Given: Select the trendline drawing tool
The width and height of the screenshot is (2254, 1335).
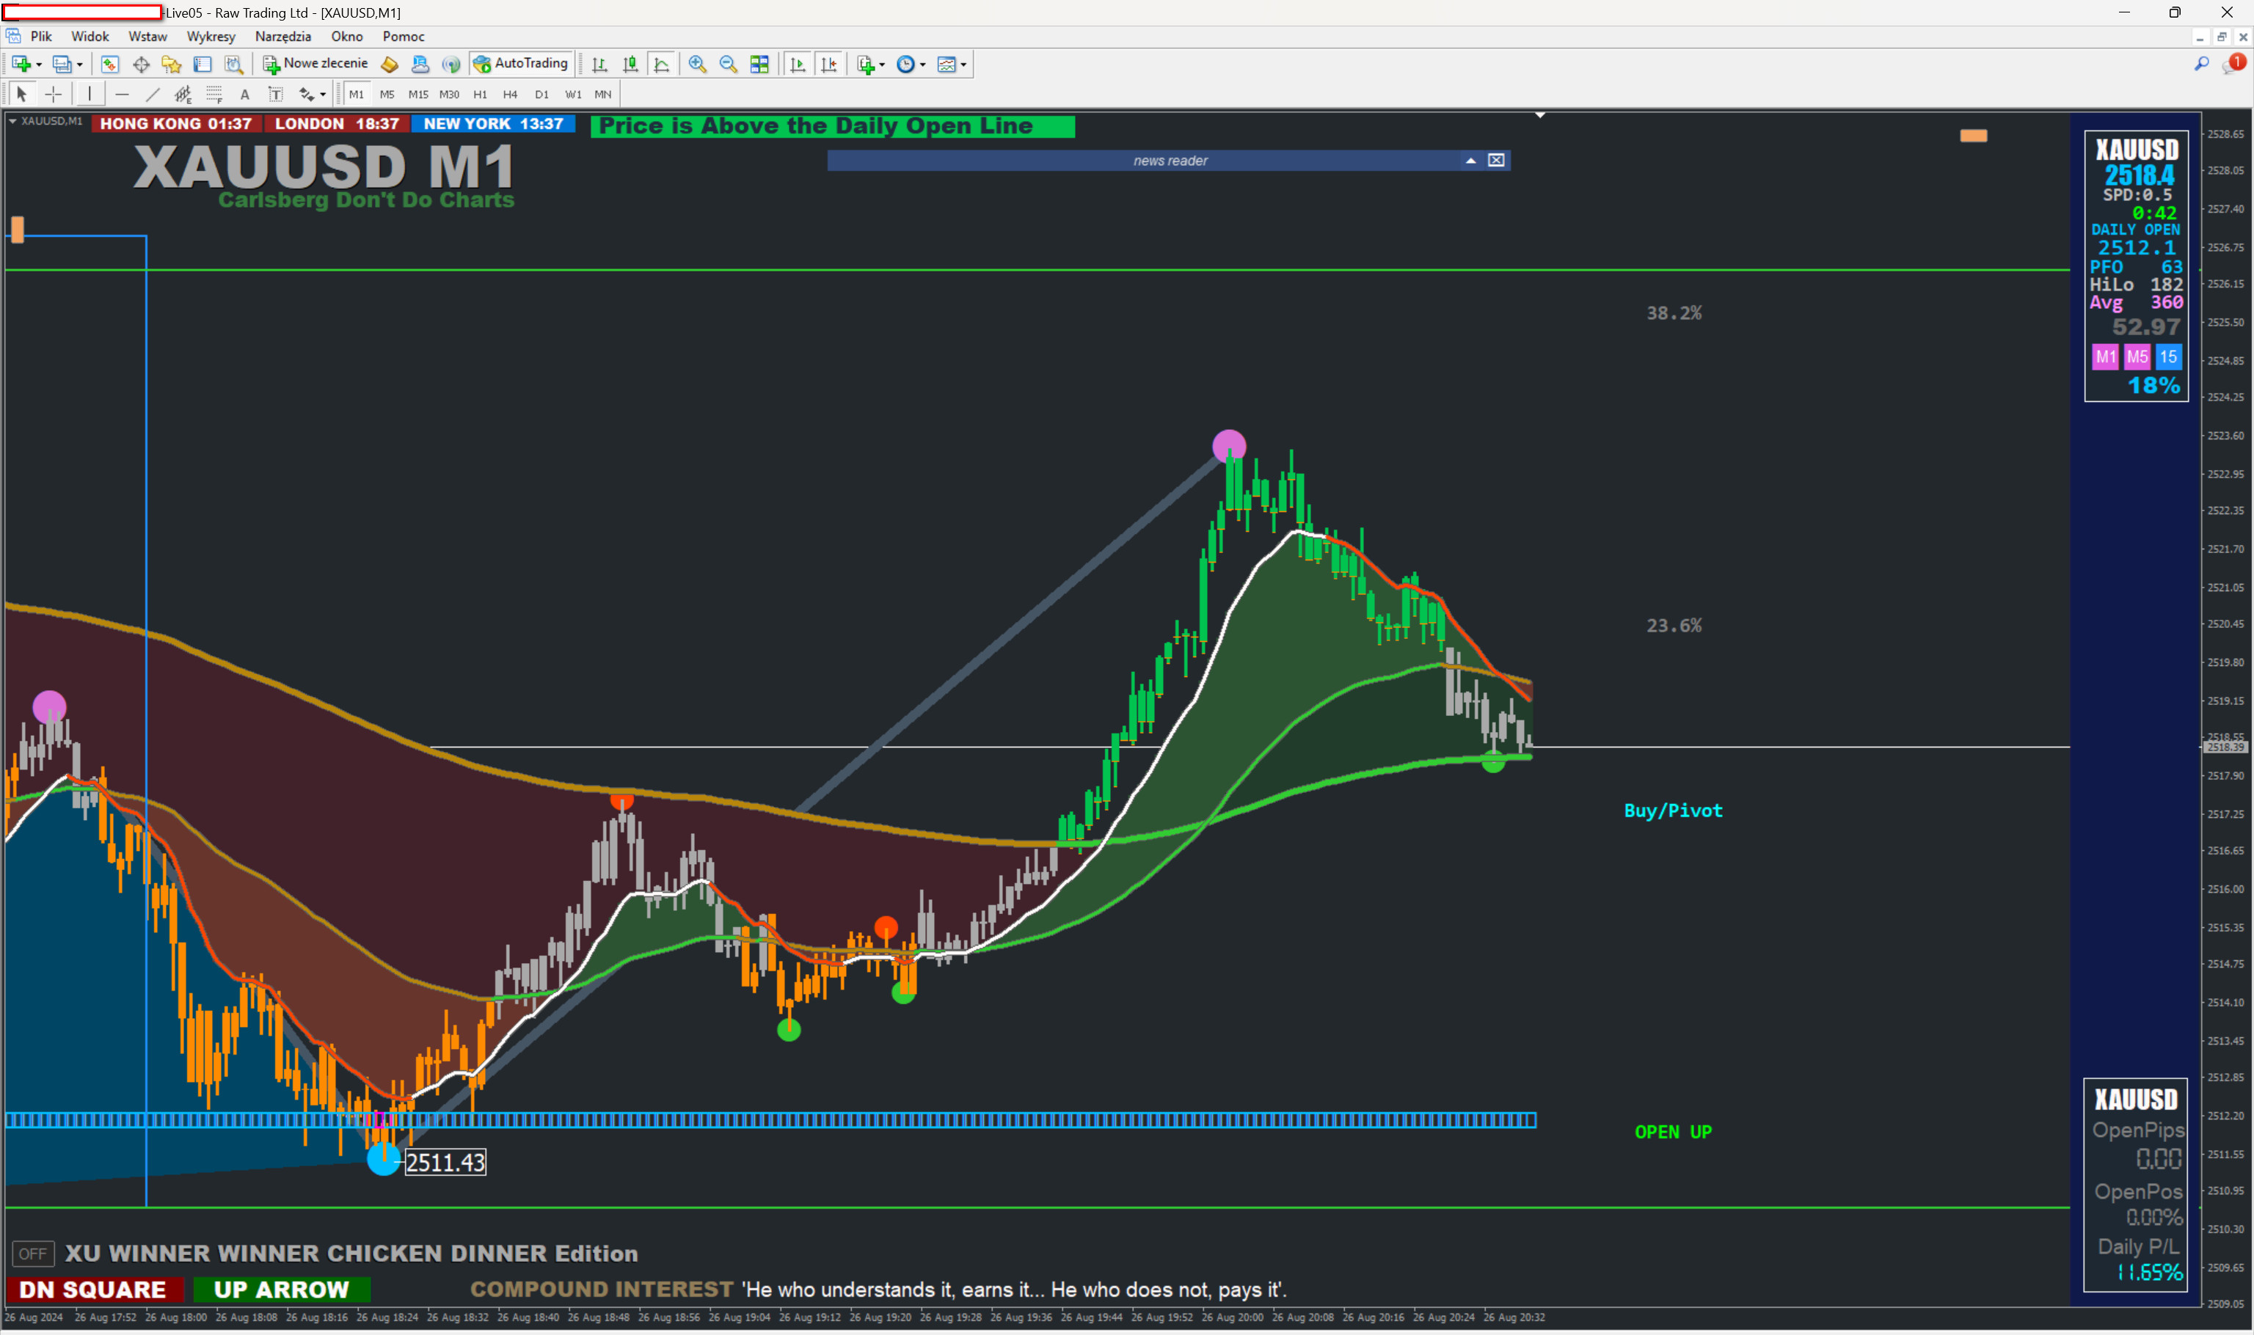Looking at the screenshot, I should click(152, 95).
